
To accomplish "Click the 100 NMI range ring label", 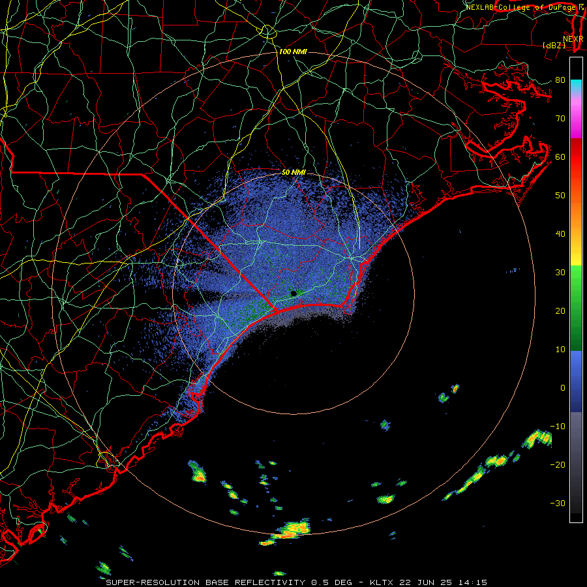I will tap(293, 52).
